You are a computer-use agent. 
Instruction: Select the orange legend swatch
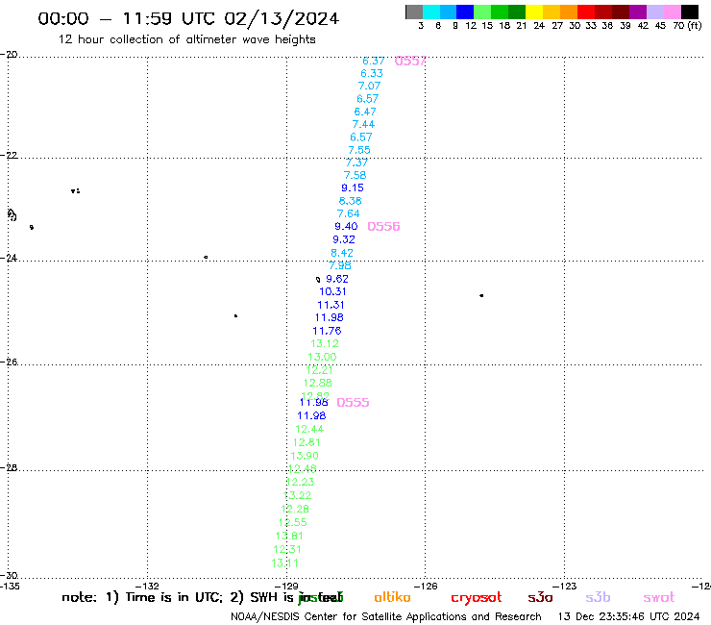(x=569, y=12)
